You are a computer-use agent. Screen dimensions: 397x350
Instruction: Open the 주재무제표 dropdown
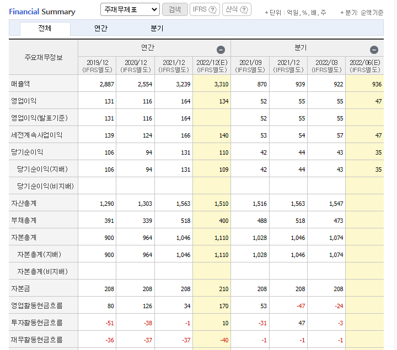[130, 9]
